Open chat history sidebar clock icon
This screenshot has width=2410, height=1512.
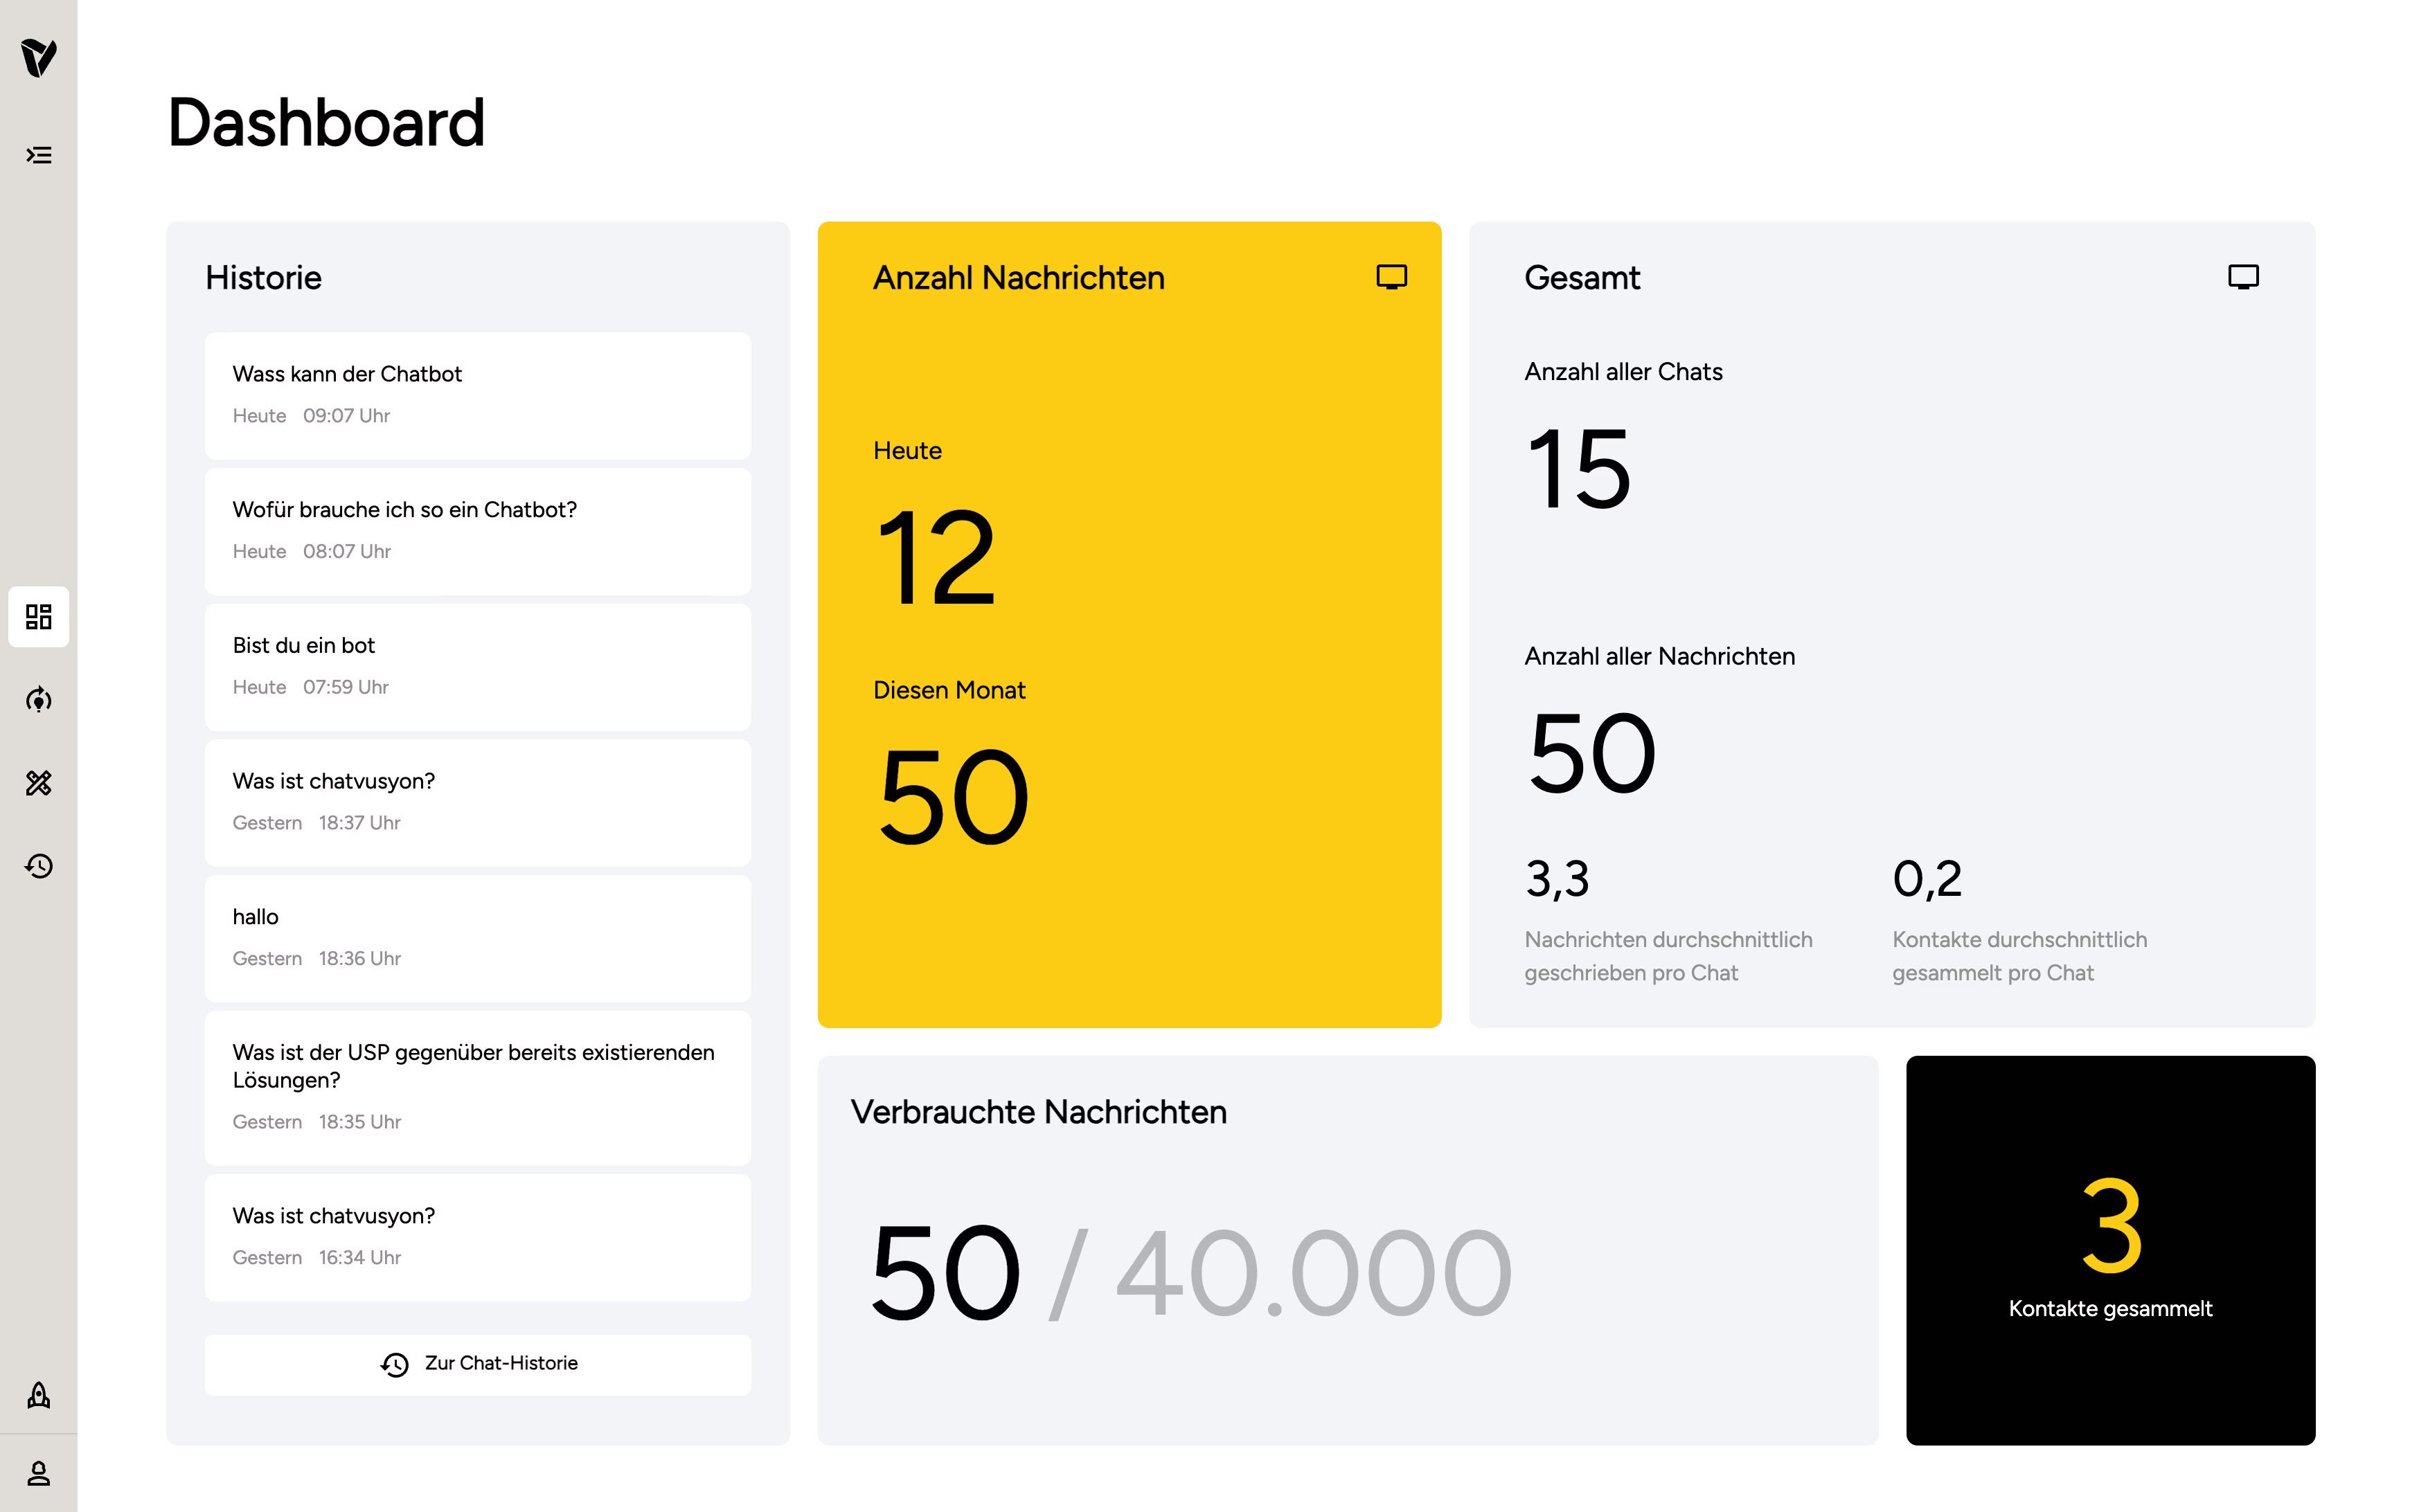coord(38,865)
